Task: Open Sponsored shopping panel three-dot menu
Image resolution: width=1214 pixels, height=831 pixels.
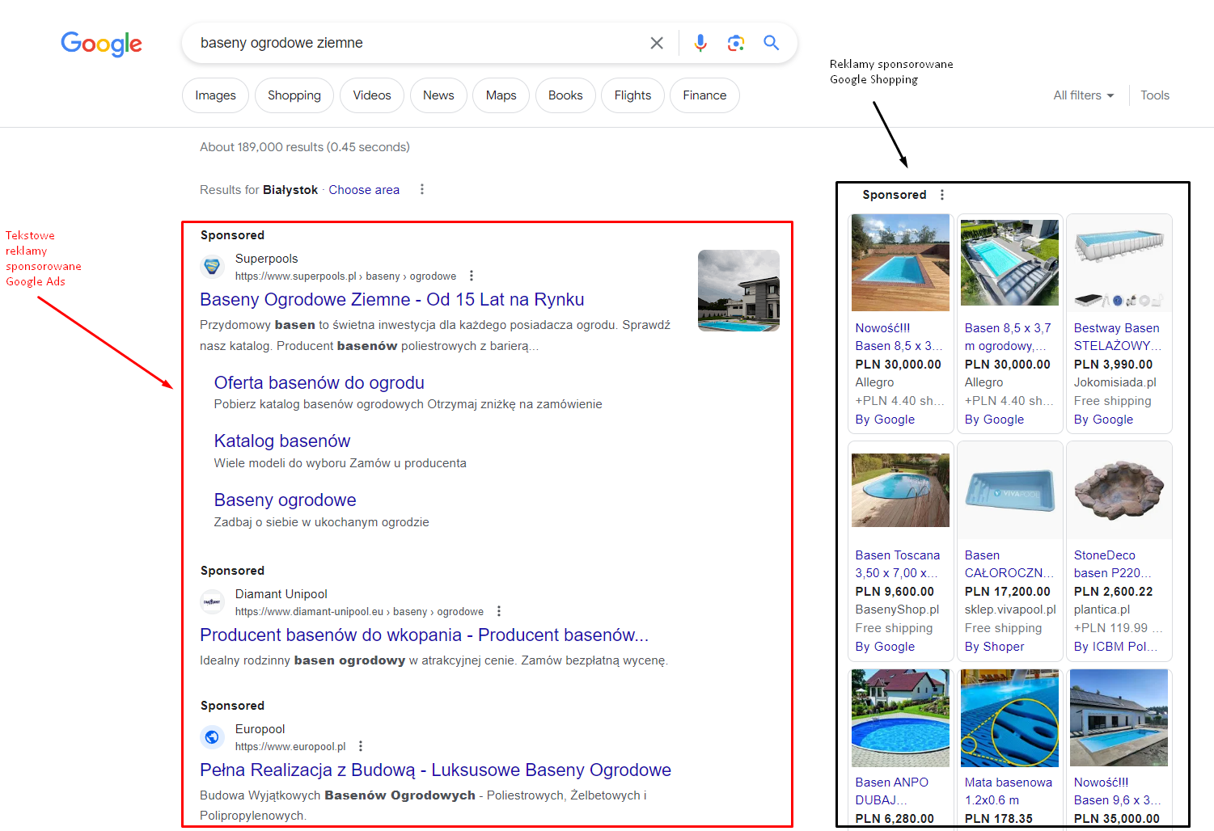Action: (942, 195)
